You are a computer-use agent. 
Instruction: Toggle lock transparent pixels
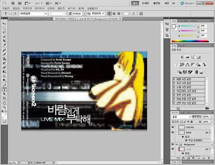182,121
